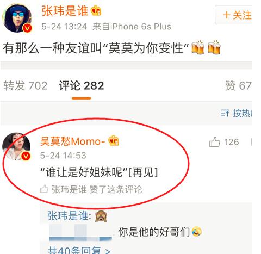Like 吴莫愁's comment with thumbs-up icon
261x254 pixels.
215,142
